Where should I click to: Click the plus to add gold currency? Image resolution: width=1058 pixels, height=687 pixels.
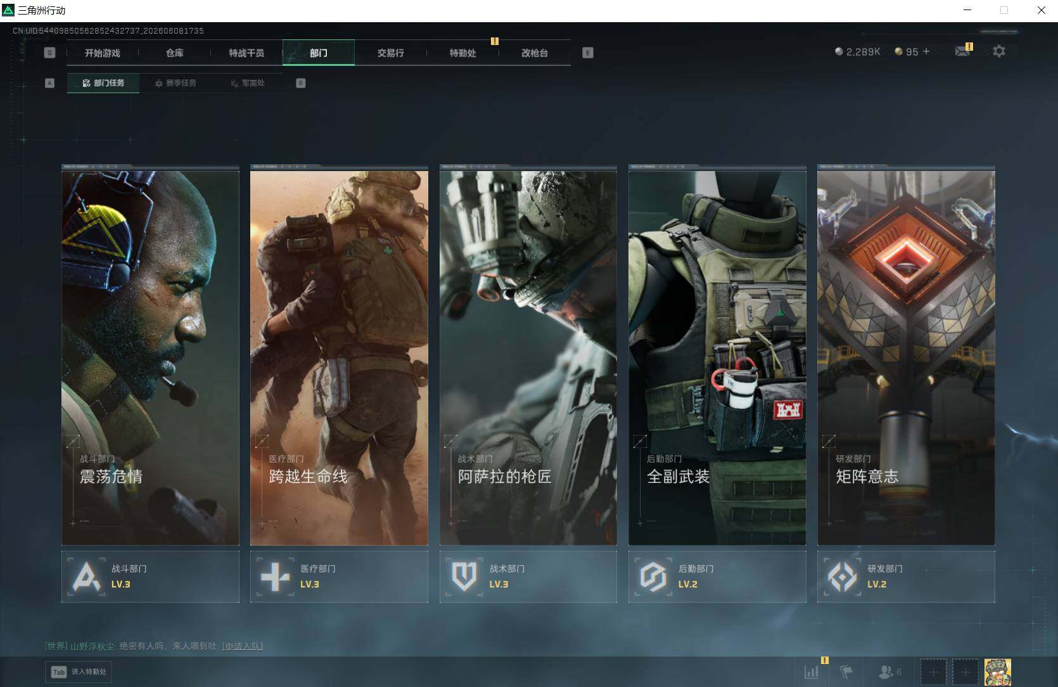click(926, 51)
